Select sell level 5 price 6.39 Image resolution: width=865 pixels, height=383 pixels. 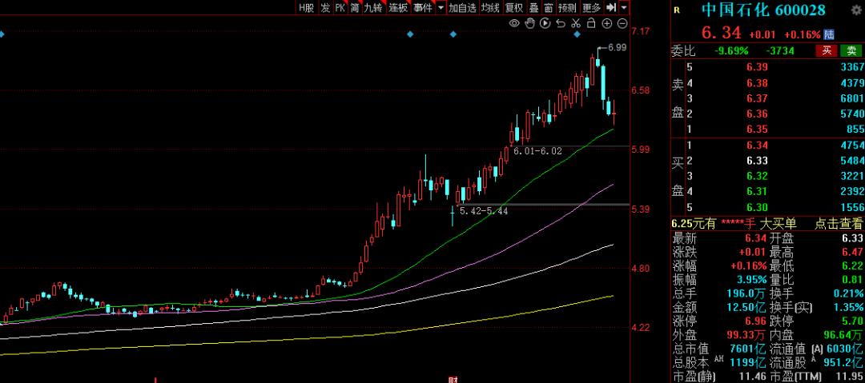[x=757, y=67]
